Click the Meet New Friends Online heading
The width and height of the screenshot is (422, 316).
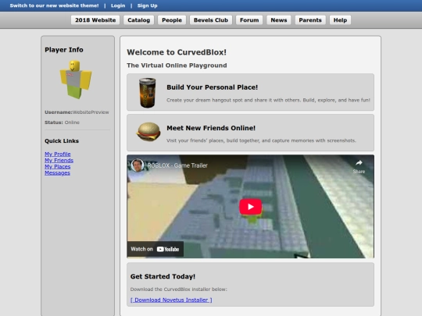[211, 128]
